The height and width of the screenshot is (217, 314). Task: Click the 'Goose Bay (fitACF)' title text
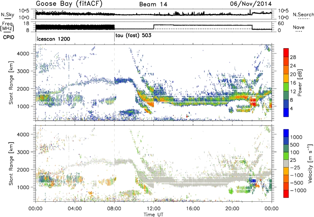69,4
